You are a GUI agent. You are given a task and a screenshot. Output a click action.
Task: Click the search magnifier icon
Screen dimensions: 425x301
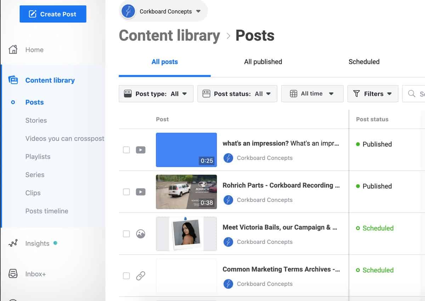(412, 94)
